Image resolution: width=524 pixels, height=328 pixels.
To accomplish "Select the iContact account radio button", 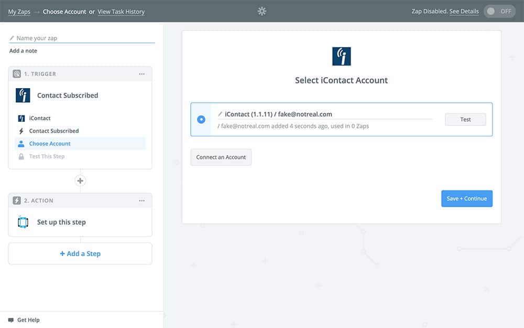I will point(201,120).
